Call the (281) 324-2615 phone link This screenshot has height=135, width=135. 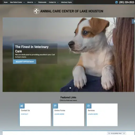click(x=127, y=2)
